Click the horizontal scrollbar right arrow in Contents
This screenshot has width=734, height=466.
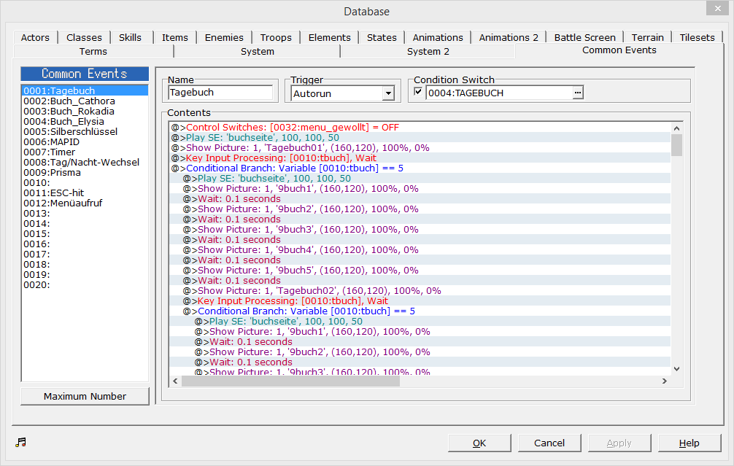click(665, 381)
